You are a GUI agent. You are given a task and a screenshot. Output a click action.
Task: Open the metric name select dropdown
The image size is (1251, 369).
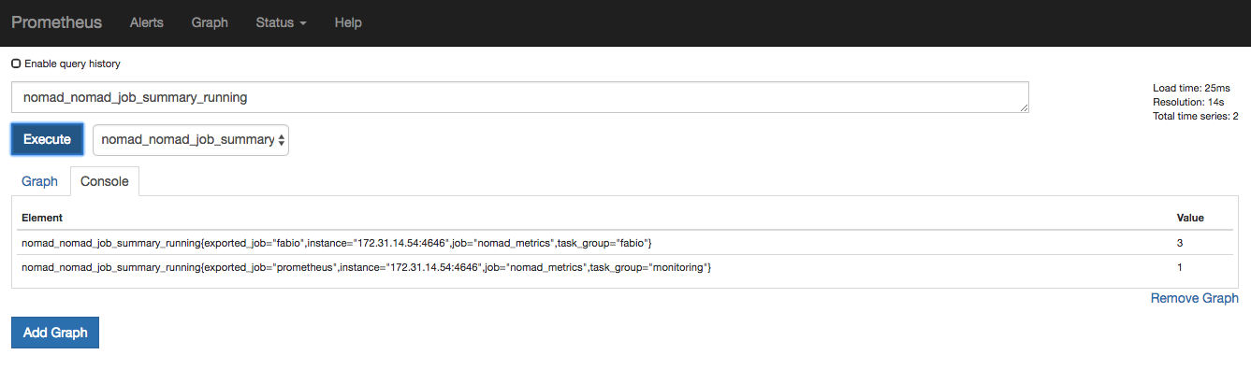[191, 139]
